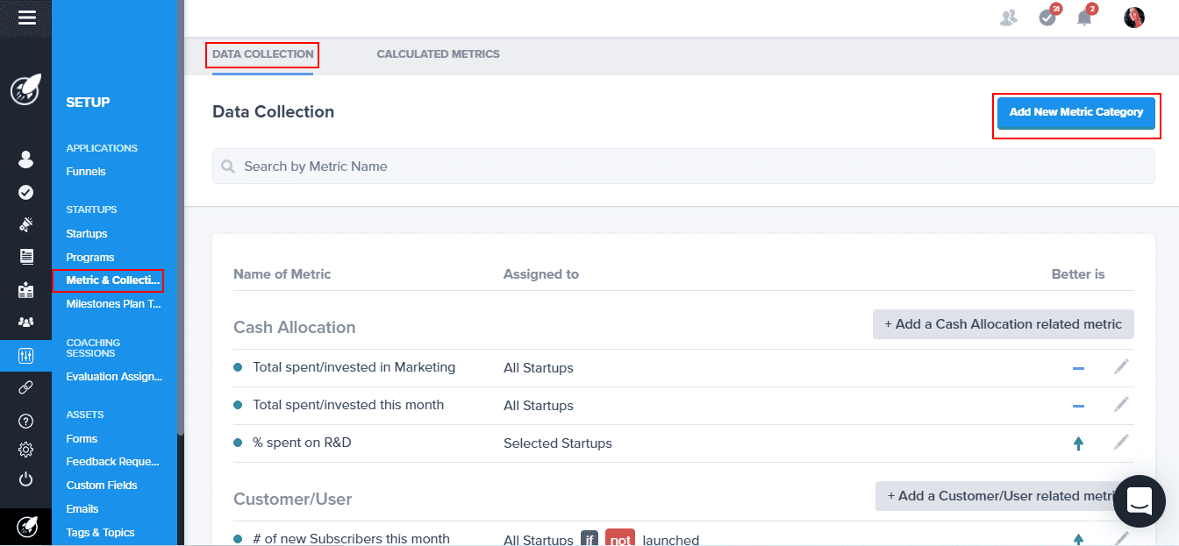This screenshot has width=1179, height=546.
Task: Open Forms in setup menu
Action: tap(82, 439)
